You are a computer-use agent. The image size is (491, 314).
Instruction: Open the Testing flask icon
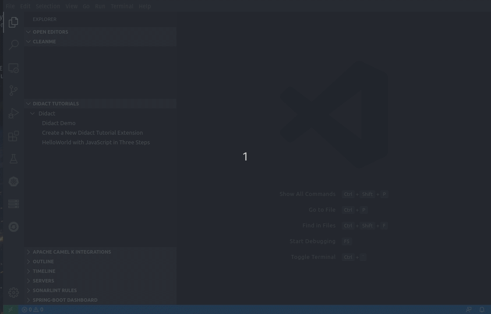pyautogui.click(x=14, y=159)
